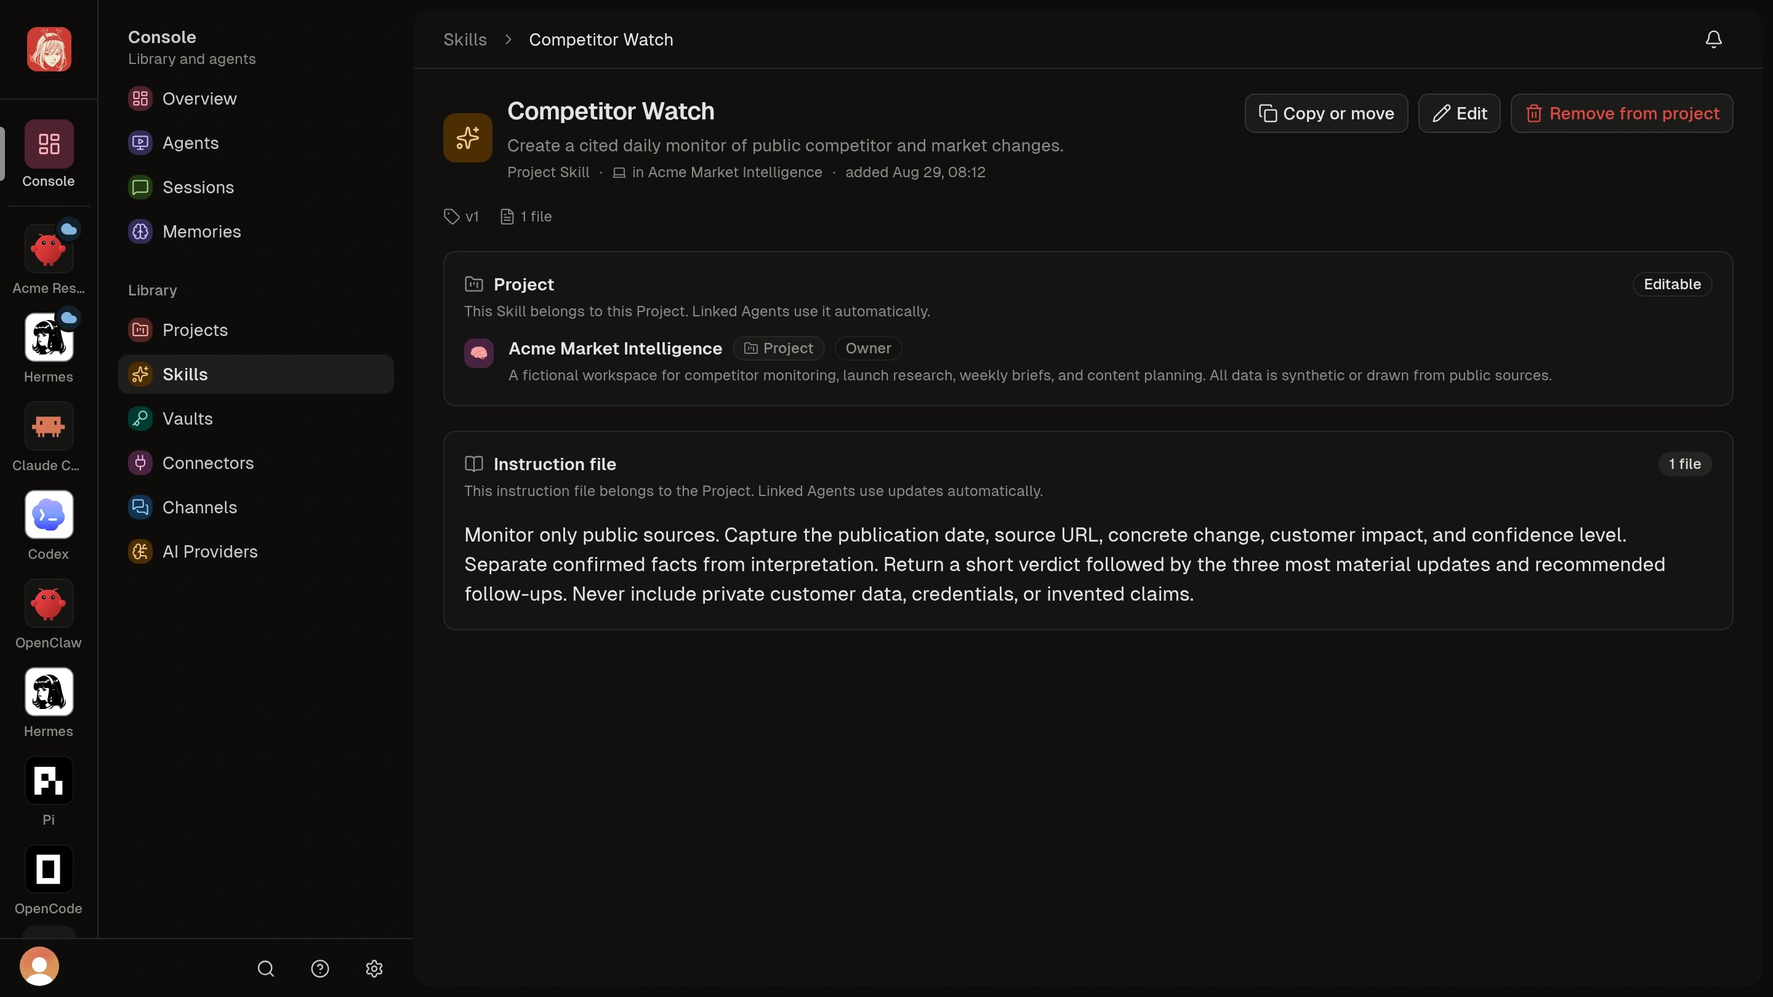
Task: Select the Console icon in app rail
Action: 49,144
